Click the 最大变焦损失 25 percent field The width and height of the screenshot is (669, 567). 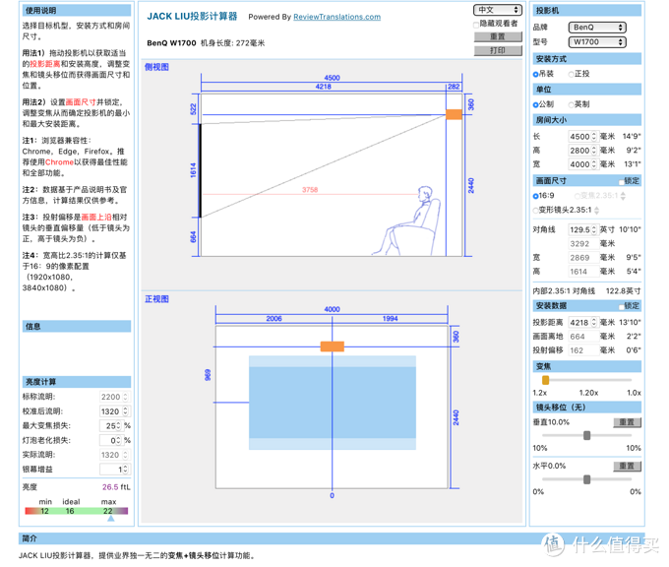click(111, 426)
